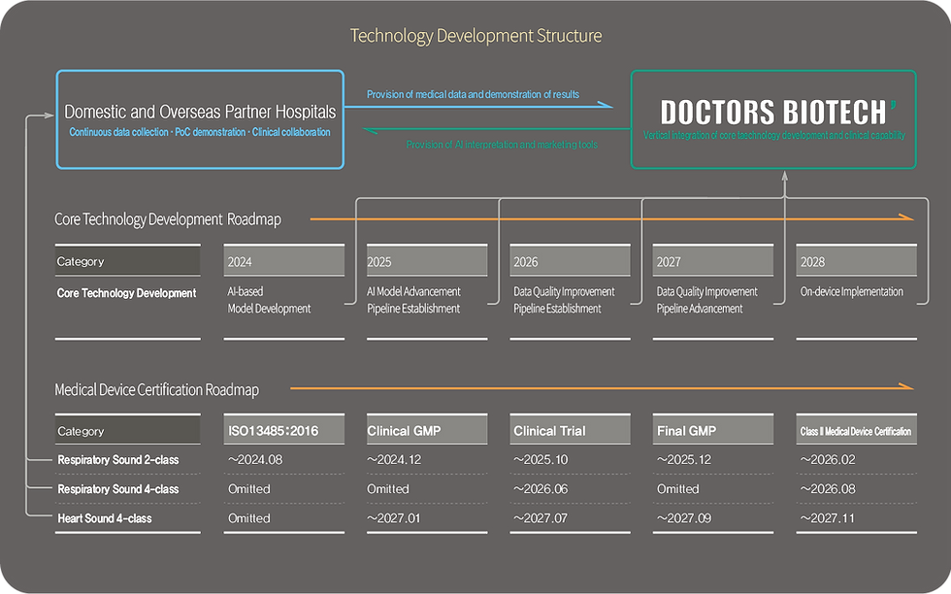The width and height of the screenshot is (951, 594).
Task: Click Class II Medical Device Certification header
Action: [856, 430]
